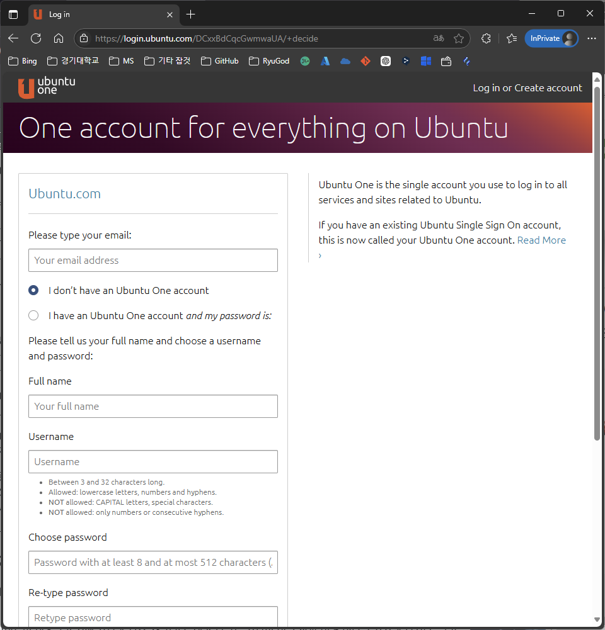Click the scrollbar up arrow
605x630 pixels.
(597, 79)
